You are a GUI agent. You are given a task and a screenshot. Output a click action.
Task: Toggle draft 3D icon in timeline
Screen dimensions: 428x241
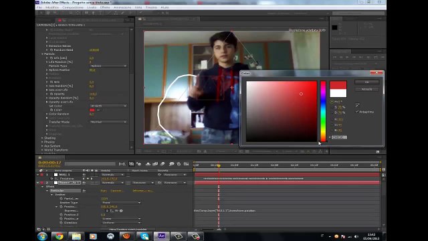[x=139, y=164]
